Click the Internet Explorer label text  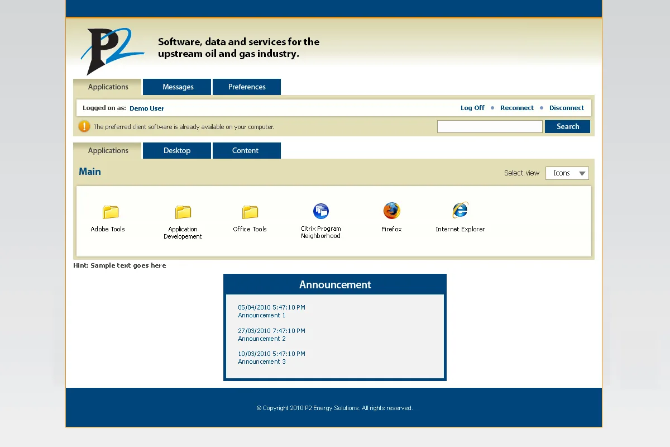click(460, 229)
